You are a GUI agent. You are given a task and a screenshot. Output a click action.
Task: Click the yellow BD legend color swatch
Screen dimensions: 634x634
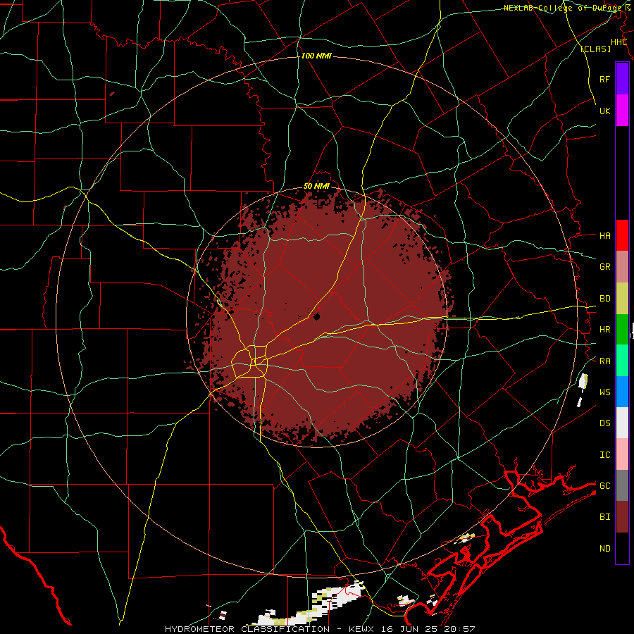622,299
